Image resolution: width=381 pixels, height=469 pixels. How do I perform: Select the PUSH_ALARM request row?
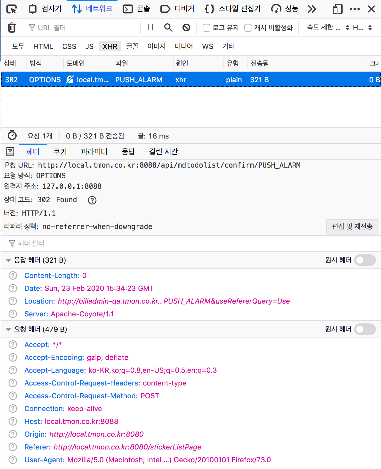[191, 80]
